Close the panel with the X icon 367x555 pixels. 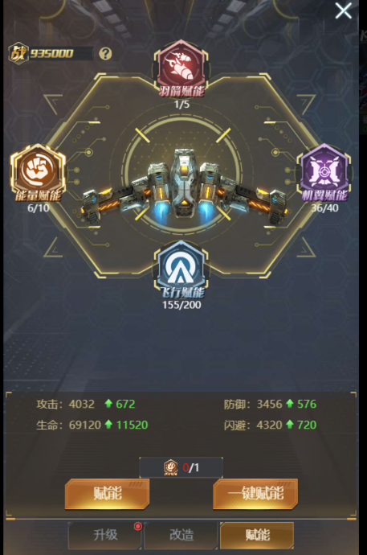pos(344,10)
